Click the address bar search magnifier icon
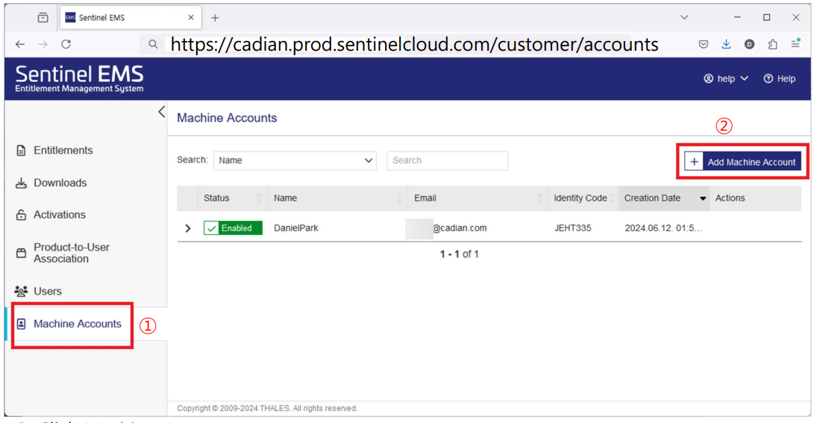The image size is (817, 423). pos(153,45)
